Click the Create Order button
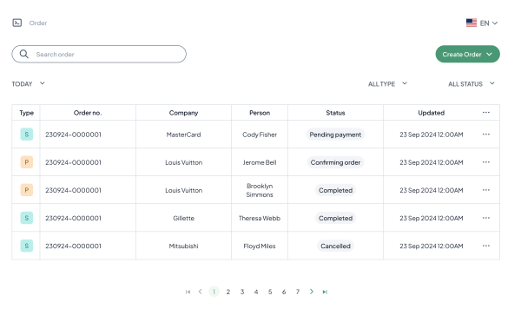521x335 pixels. coord(467,54)
